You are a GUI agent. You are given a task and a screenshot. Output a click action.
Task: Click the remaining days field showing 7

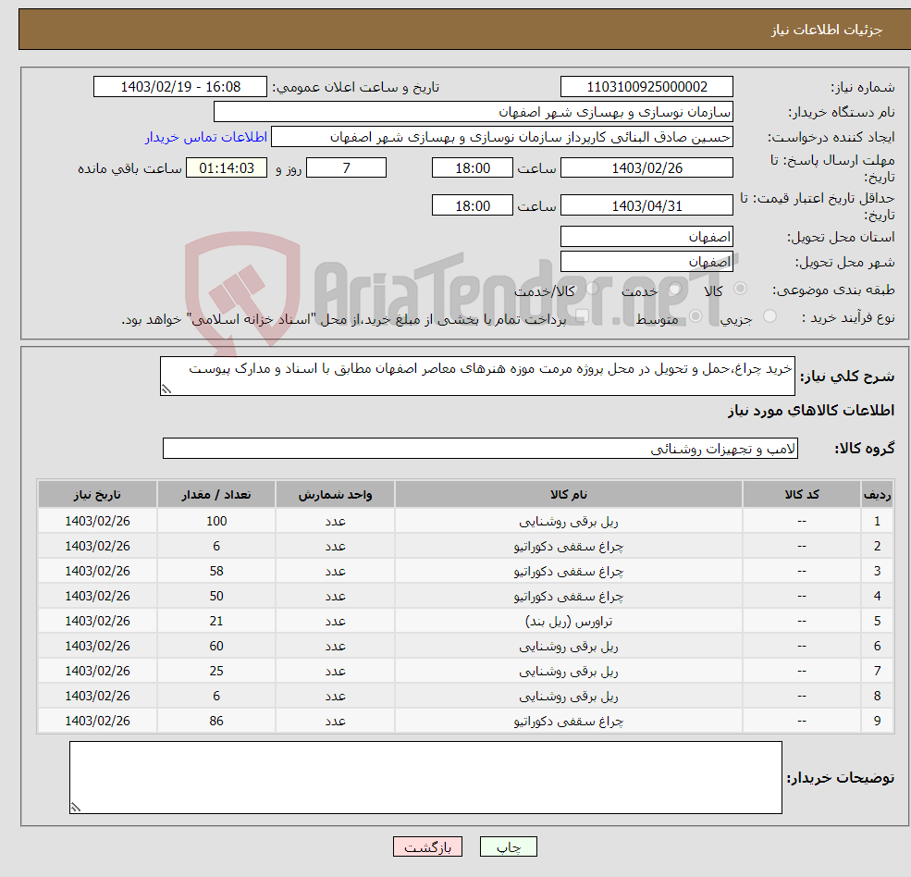(346, 168)
